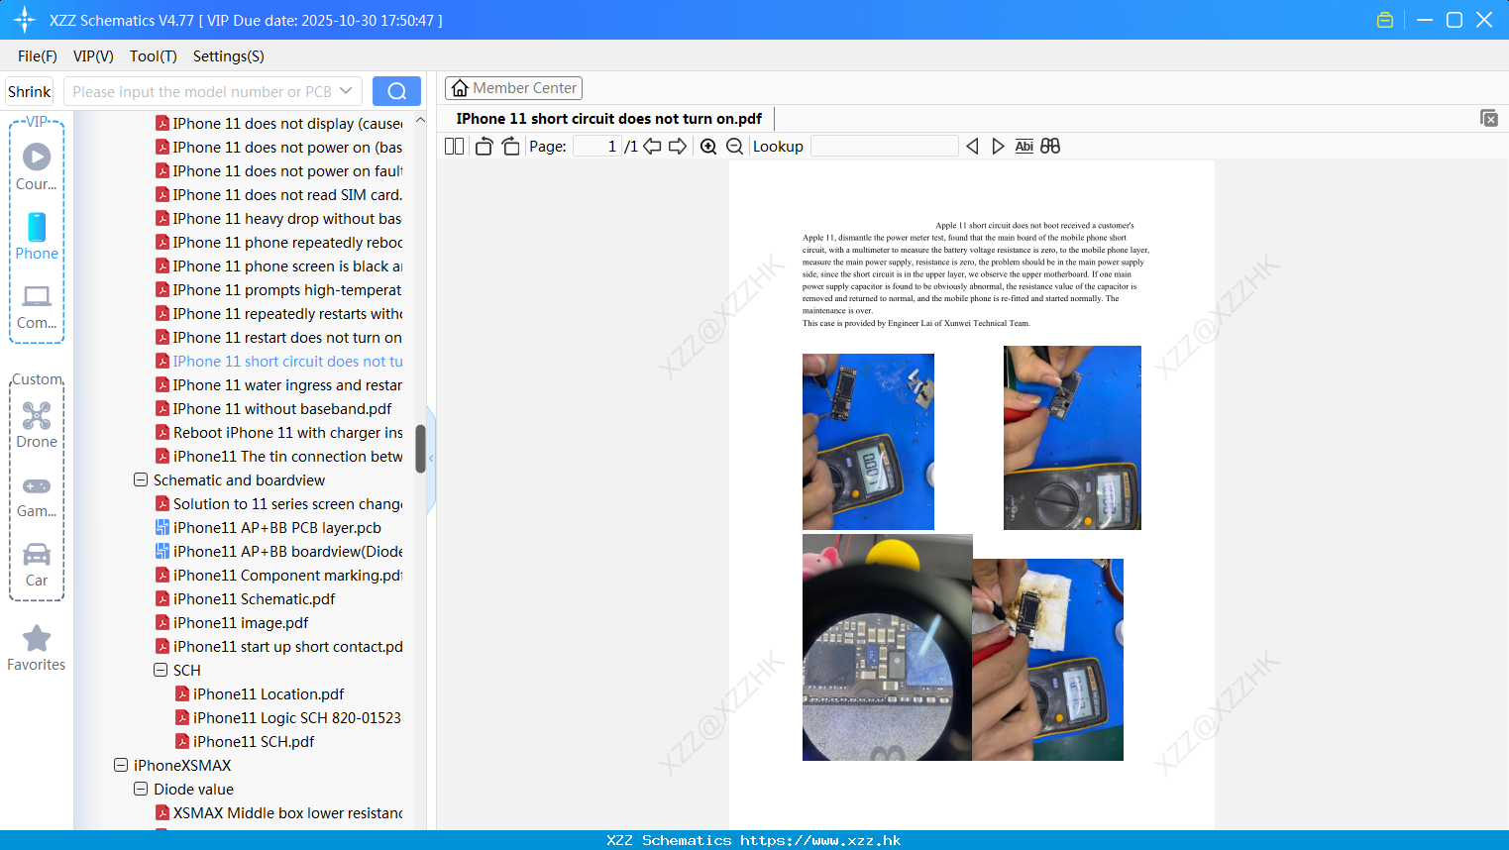This screenshot has width=1509, height=850.
Task: Click the tree panel scrollbar thumb
Action: 420,449
